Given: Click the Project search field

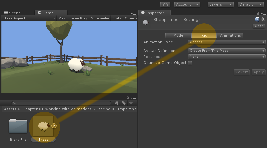Looking at the screenshot, I should (x=61, y=103).
